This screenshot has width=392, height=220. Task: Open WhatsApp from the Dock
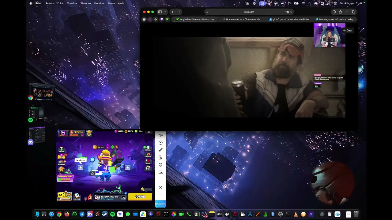pyautogui.click(x=74, y=215)
